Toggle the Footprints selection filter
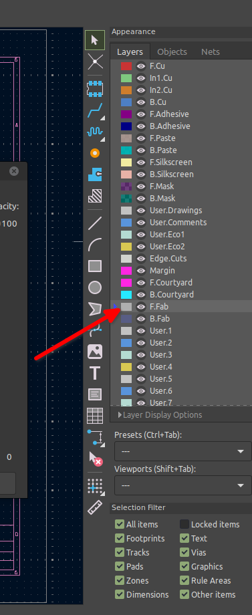Viewport: 252px width, 615px height. (120, 539)
